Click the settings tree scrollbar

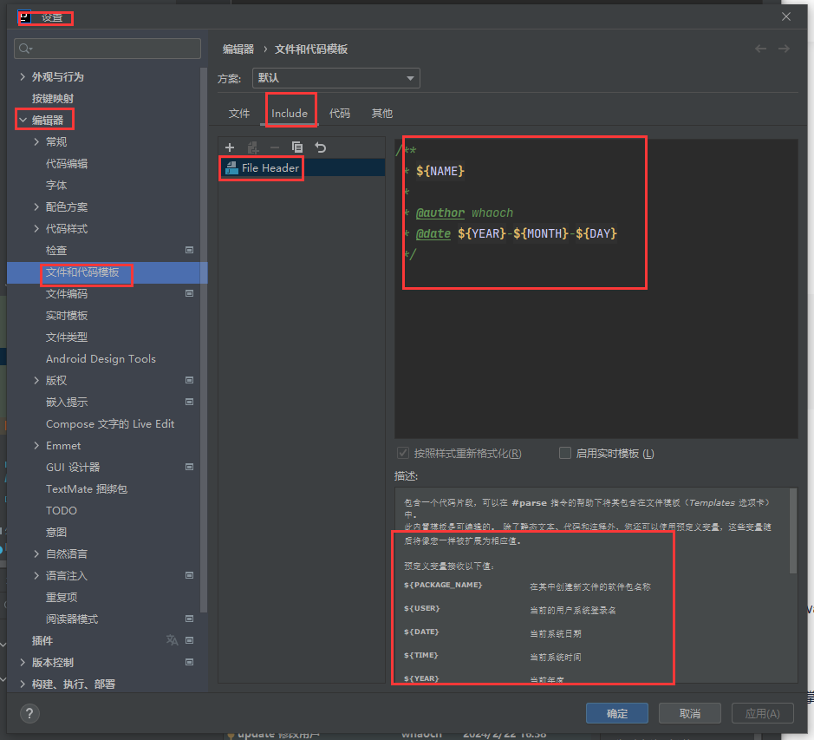click(x=204, y=340)
